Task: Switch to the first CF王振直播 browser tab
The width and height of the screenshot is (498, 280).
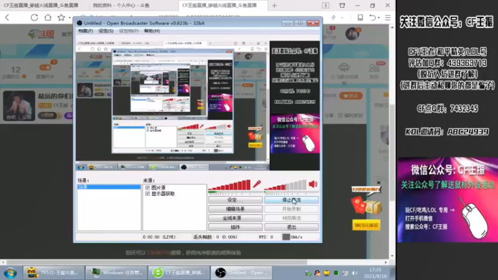Action: click(x=40, y=6)
